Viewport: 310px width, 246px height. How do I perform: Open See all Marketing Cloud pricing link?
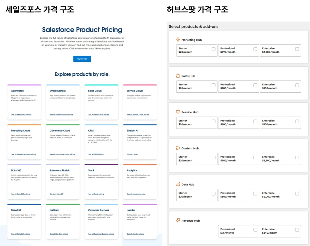click(24, 154)
